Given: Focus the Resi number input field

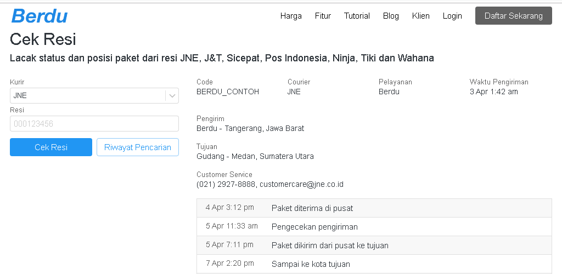Looking at the screenshot, I should click(x=94, y=124).
